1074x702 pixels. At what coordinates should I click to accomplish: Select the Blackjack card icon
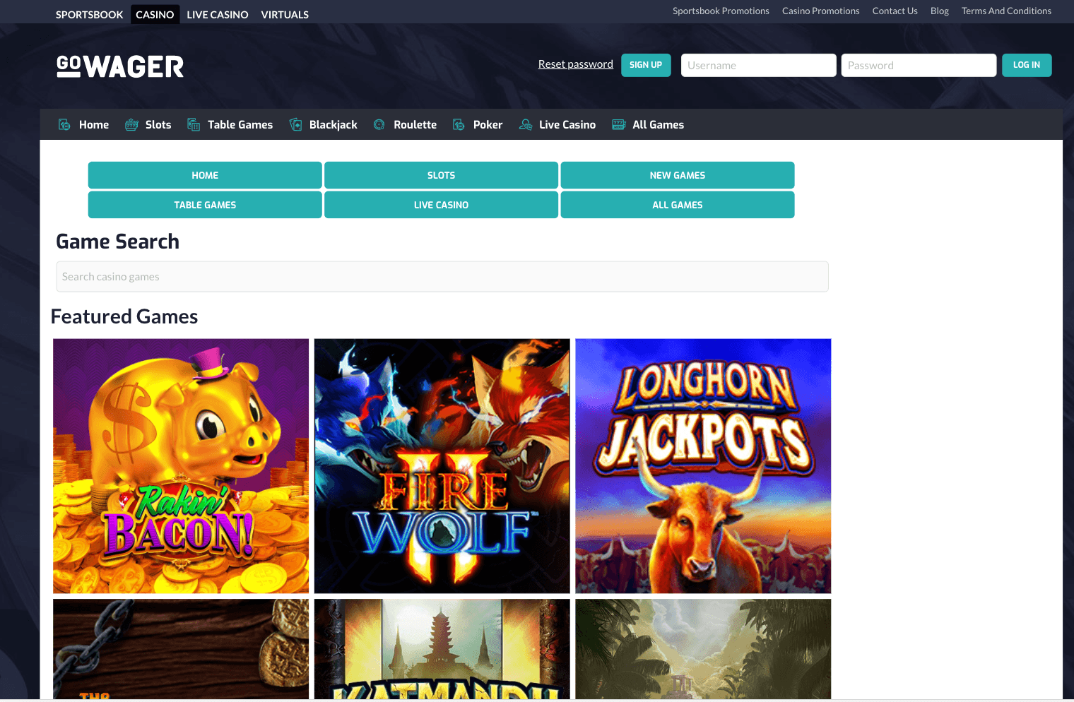296,124
